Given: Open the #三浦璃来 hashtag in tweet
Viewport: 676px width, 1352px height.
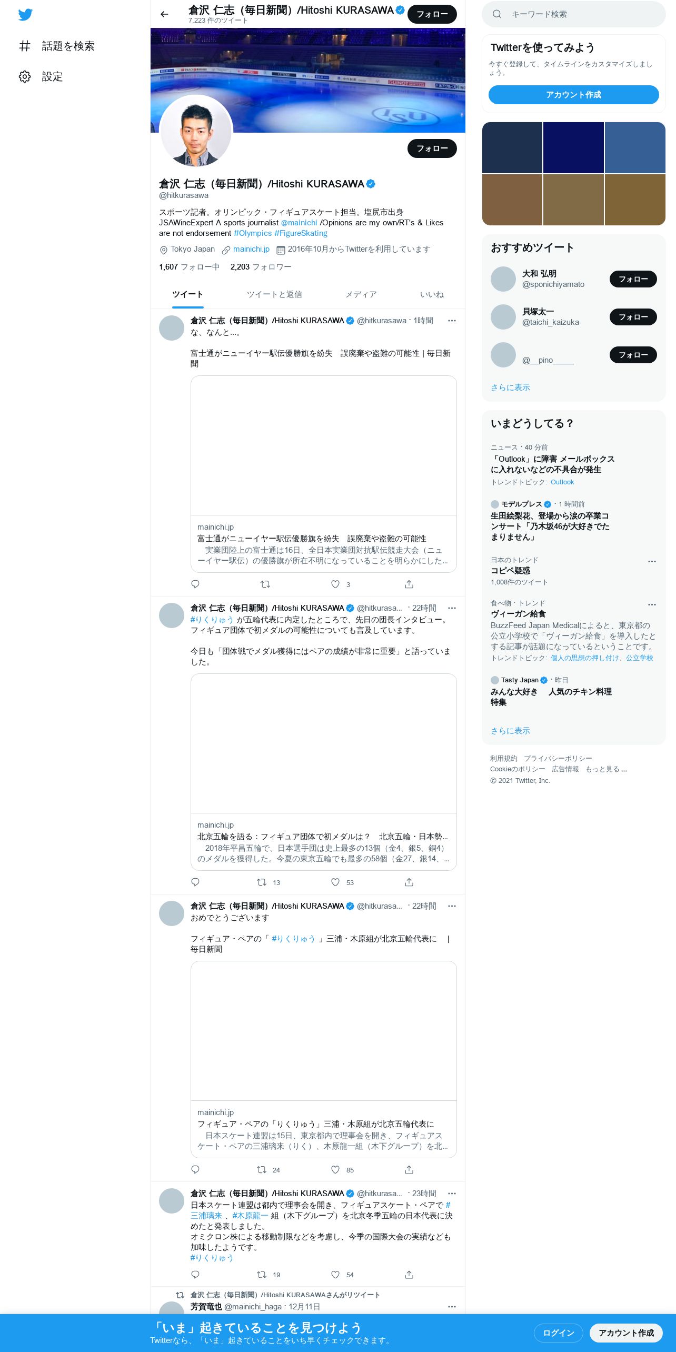Looking at the screenshot, I should [x=206, y=1216].
